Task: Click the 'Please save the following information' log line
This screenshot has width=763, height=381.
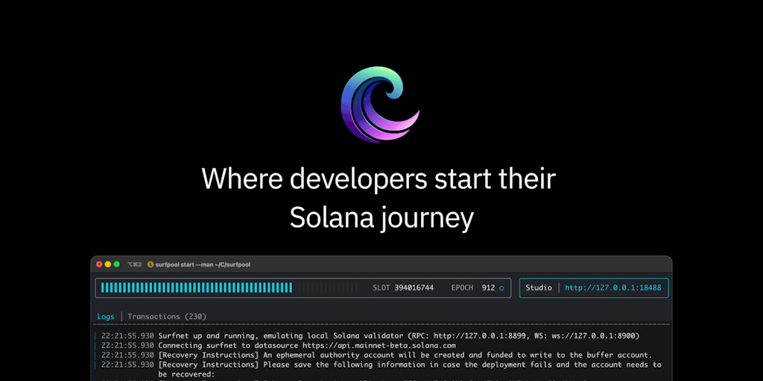Action: [381, 369]
